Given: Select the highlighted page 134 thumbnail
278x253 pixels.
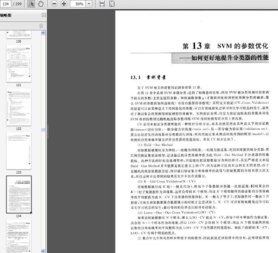Looking at the screenshot, I should point(19,195).
